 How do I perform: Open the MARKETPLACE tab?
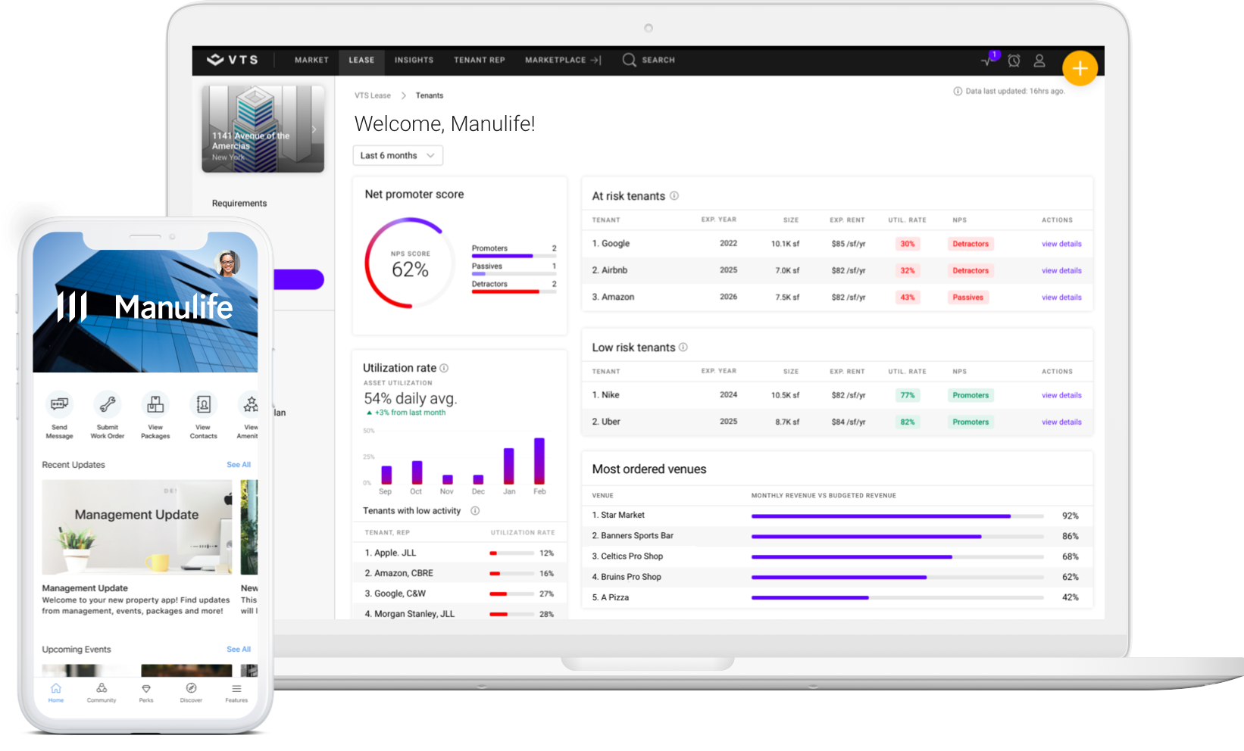click(563, 60)
